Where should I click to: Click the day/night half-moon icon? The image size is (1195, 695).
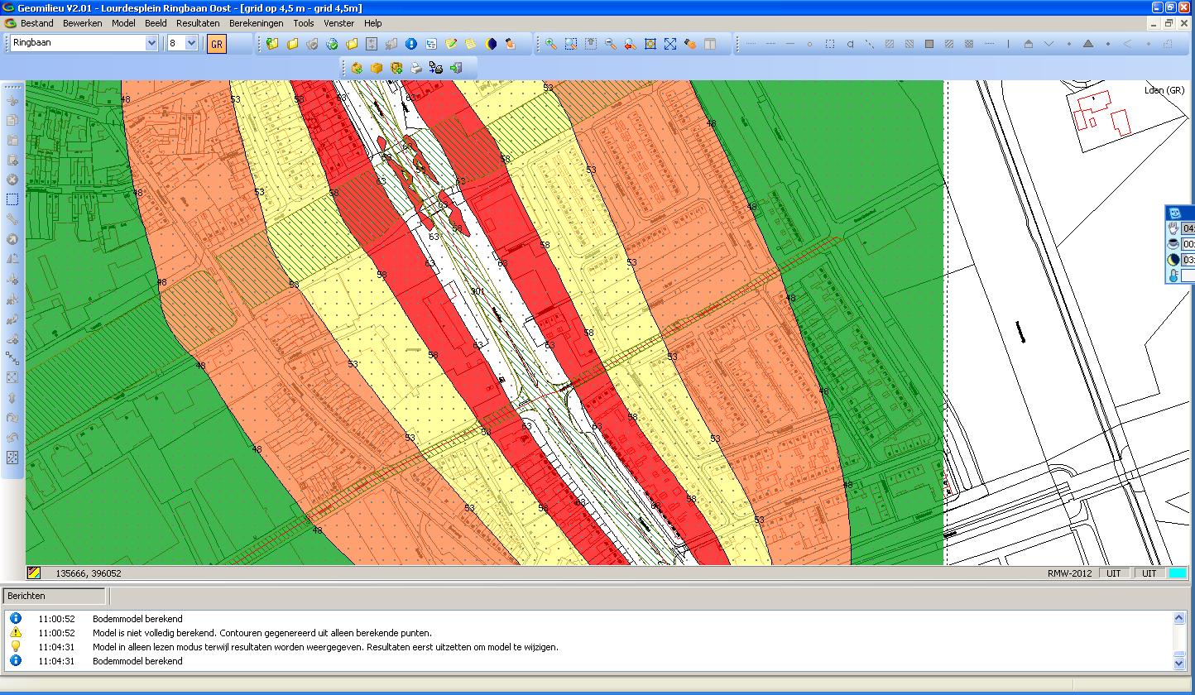tap(491, 44)
